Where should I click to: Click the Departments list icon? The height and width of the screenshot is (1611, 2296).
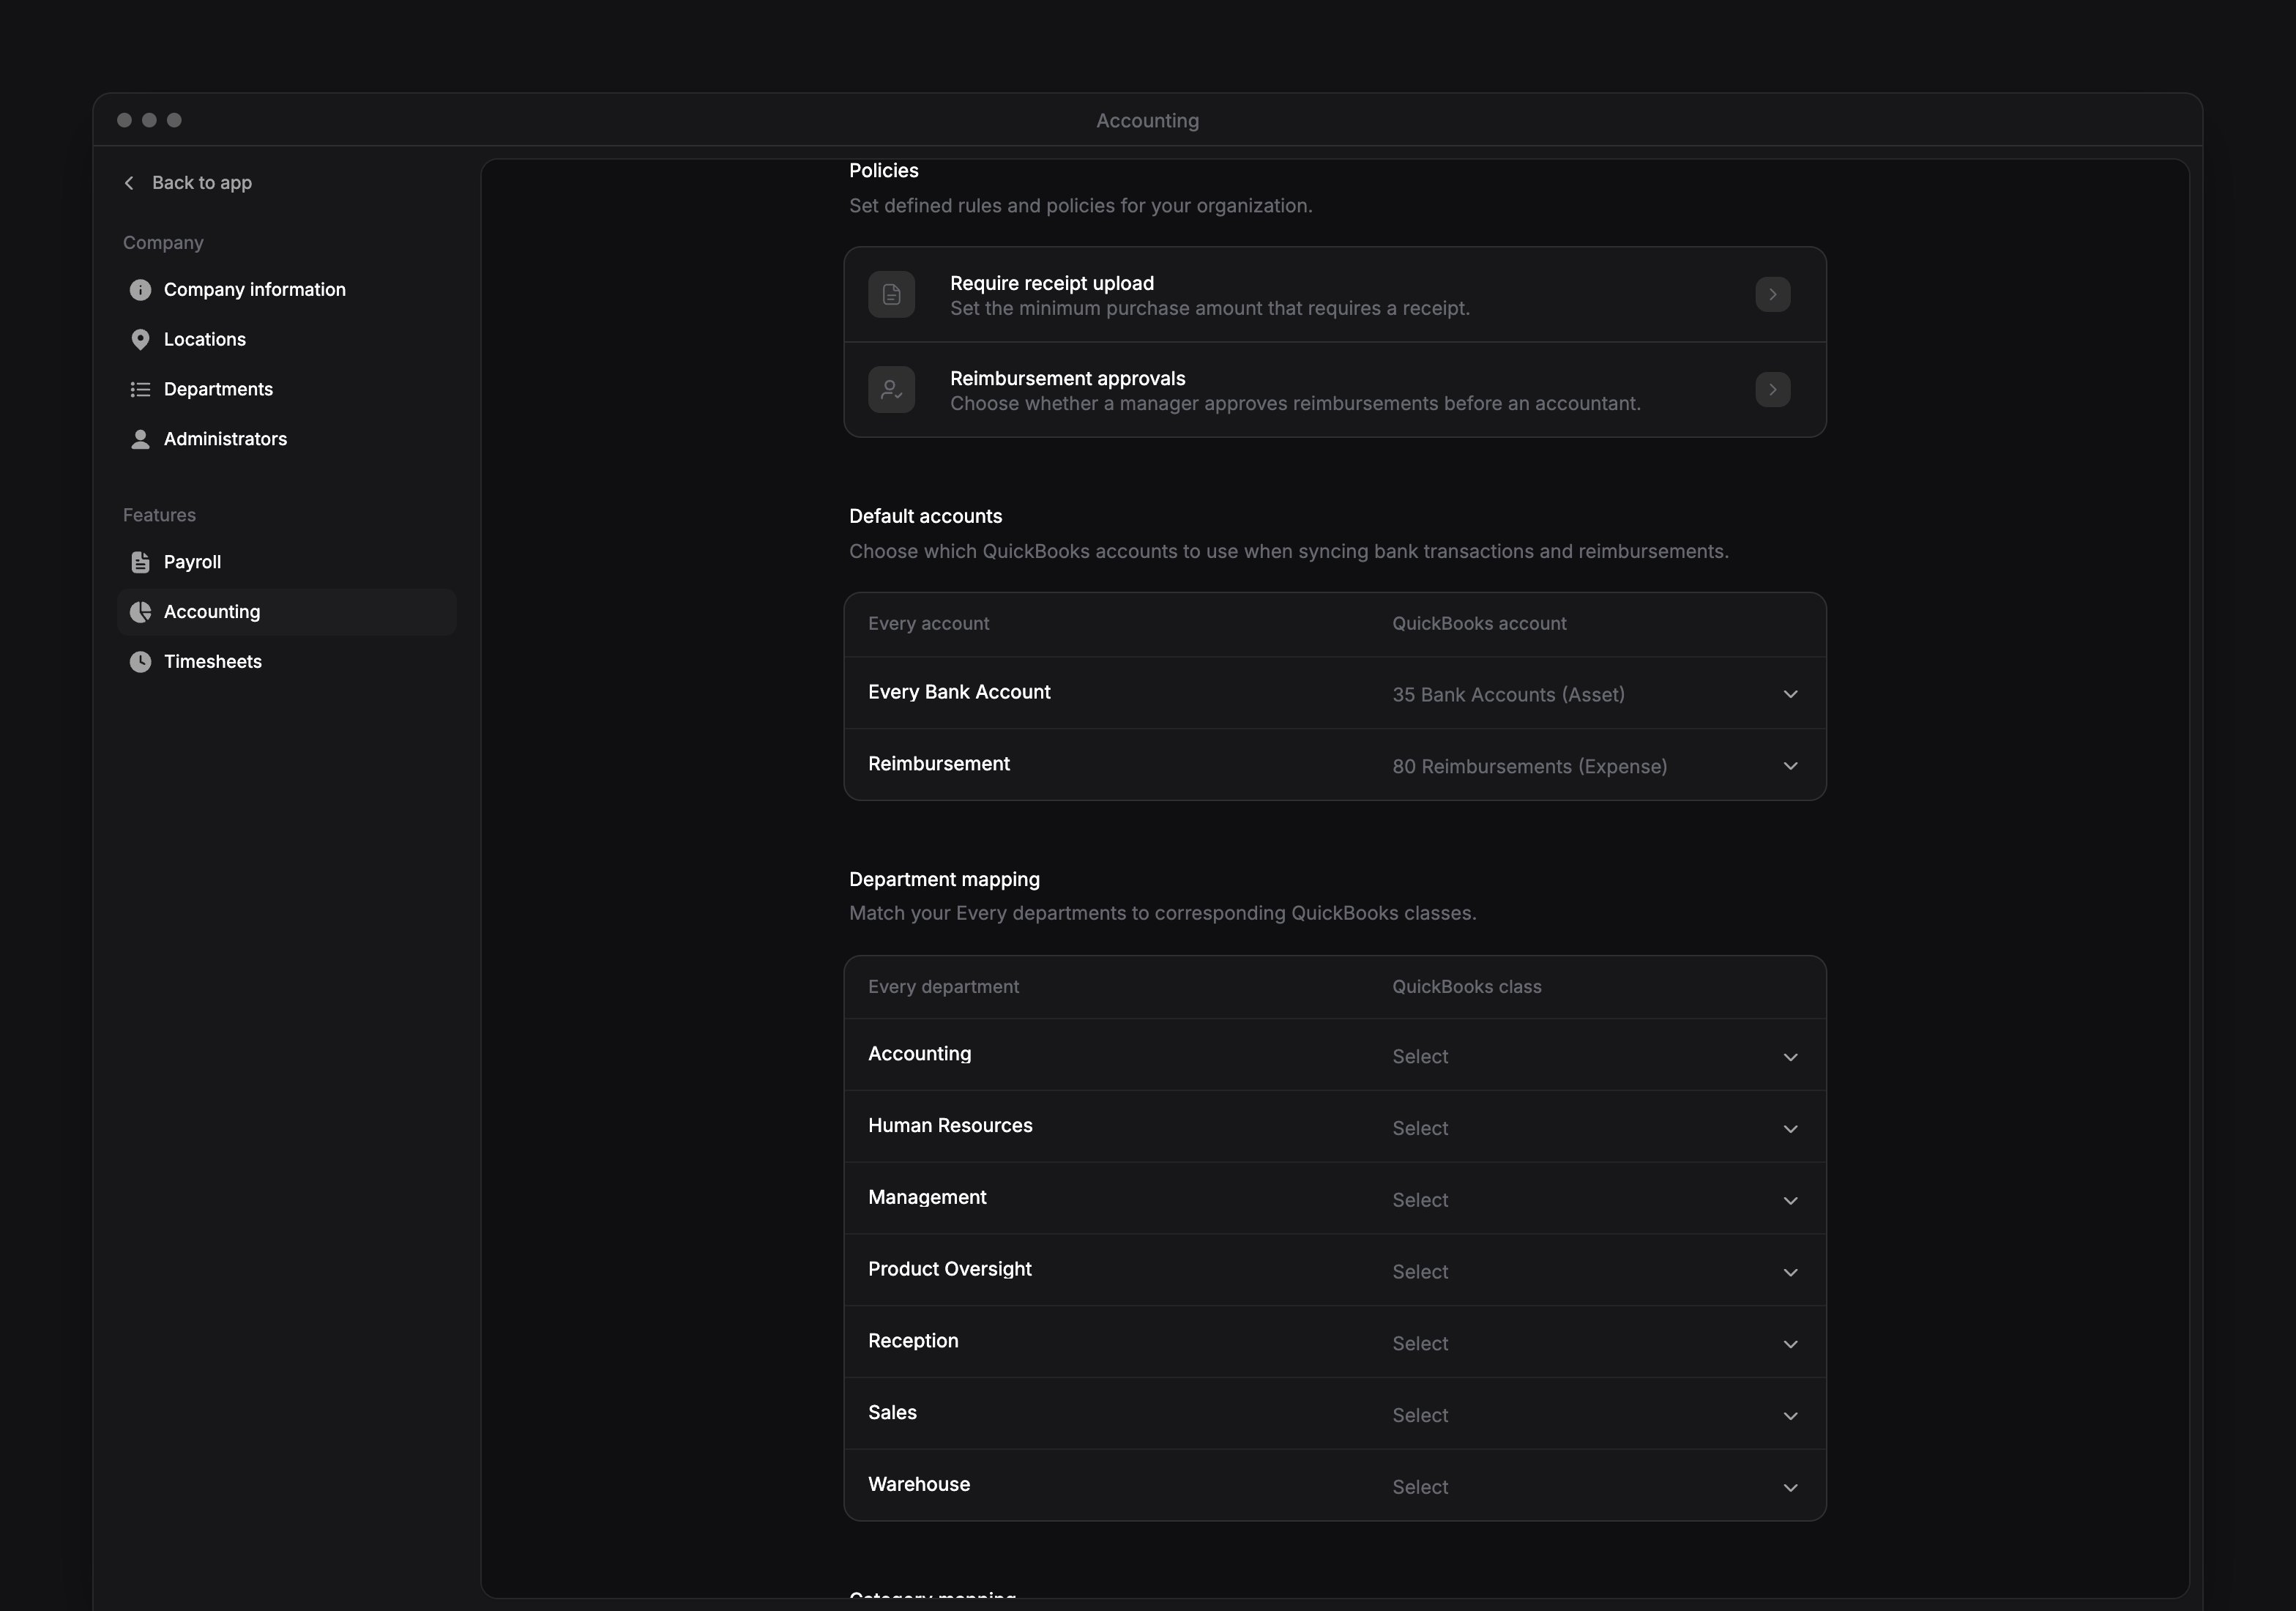pyautogui.click(x=141, y=390)
